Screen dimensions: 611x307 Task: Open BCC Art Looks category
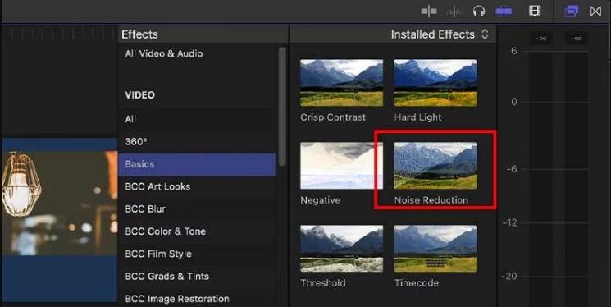(197, 186)
